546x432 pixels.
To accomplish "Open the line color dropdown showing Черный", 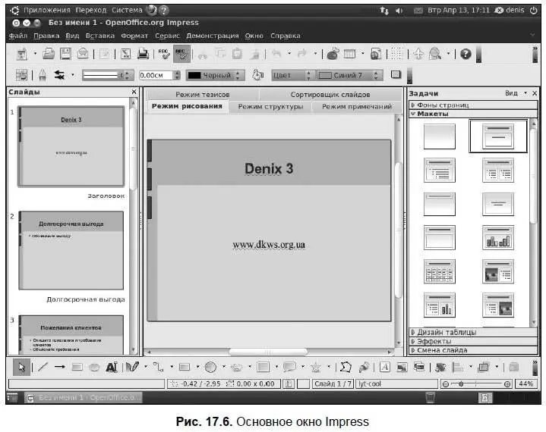I will coord(216,76).
